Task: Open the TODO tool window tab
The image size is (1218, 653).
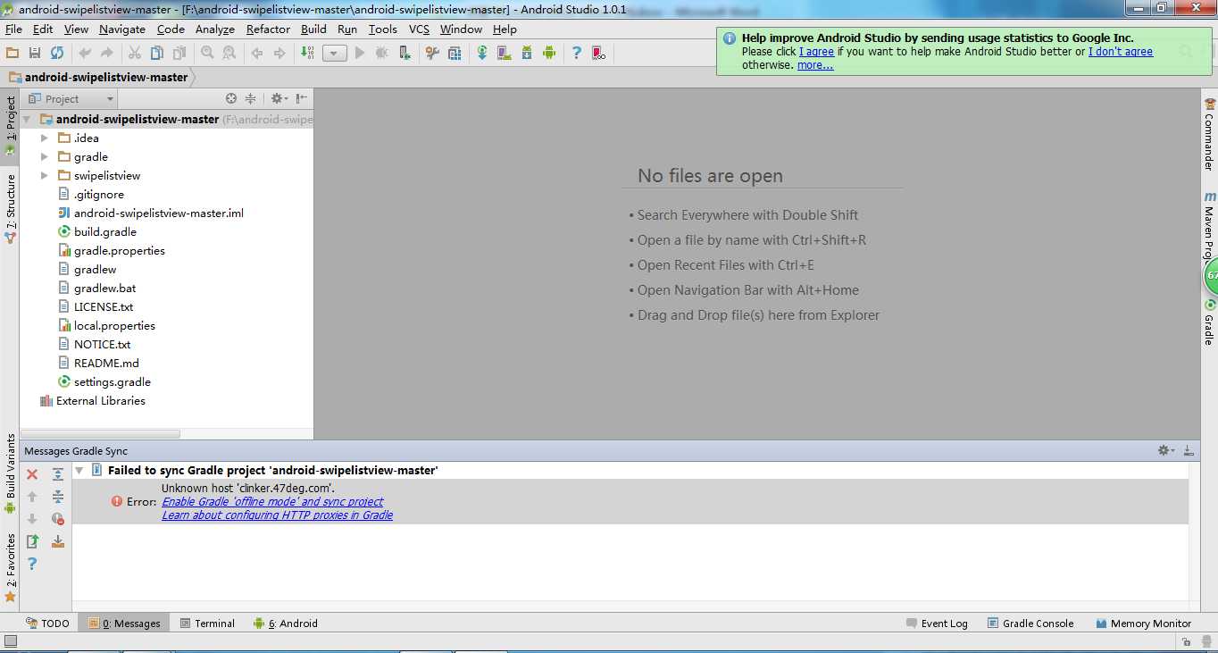Action: [47, 624]
